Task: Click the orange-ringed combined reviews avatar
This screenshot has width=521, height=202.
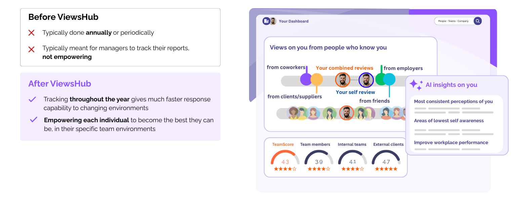Action: (x=343, y=80)
